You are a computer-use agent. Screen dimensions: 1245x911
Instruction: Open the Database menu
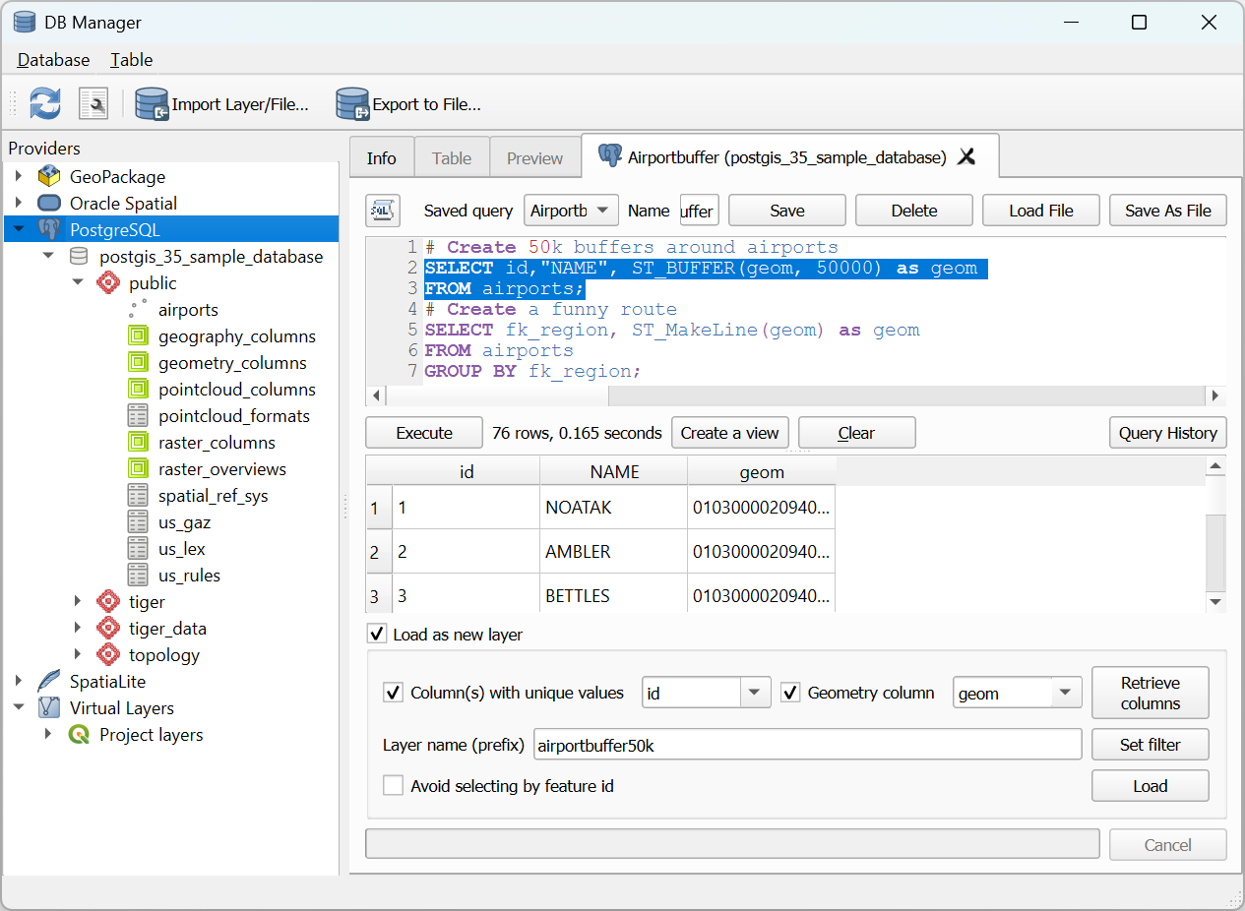(52, 59)
